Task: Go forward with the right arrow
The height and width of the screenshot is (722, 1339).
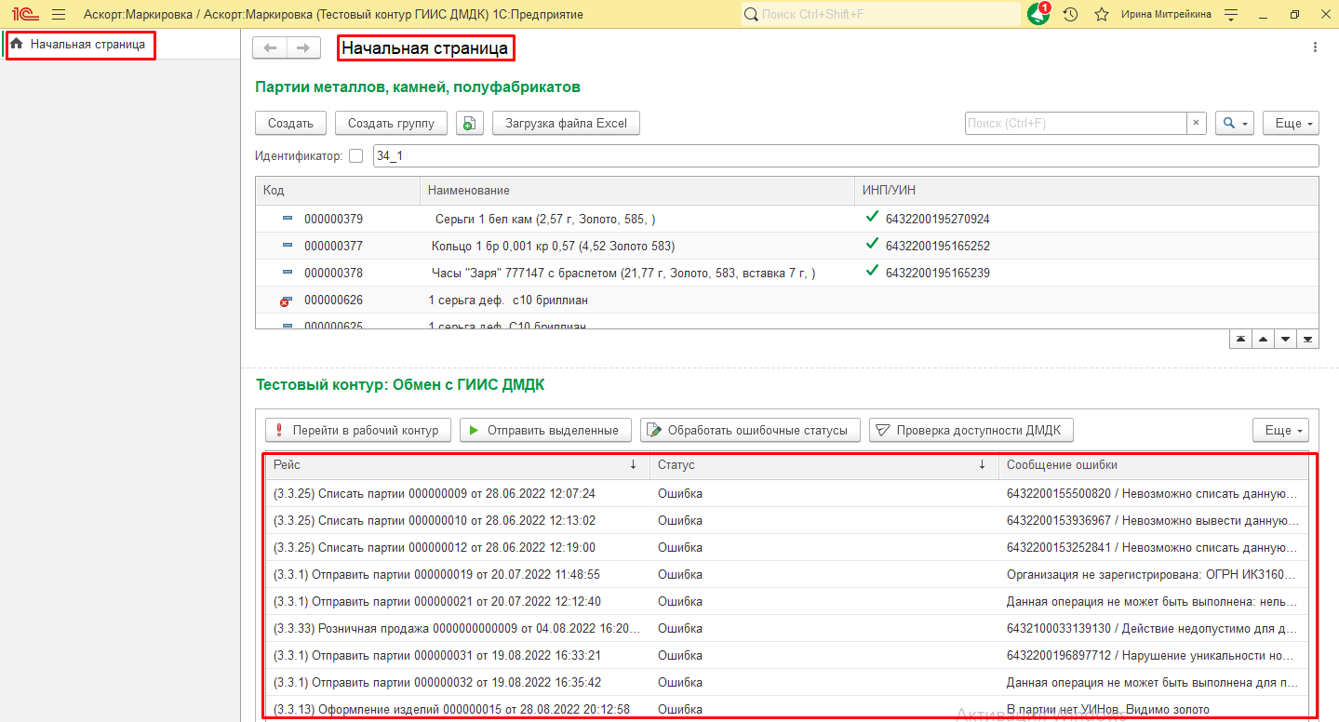Action: [303, 47]
